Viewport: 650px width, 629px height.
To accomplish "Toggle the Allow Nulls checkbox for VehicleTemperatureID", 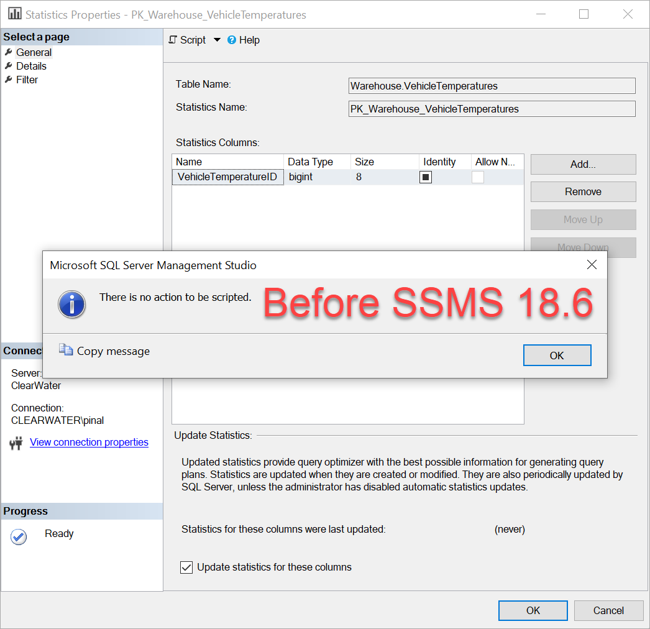I will [477, 177].
